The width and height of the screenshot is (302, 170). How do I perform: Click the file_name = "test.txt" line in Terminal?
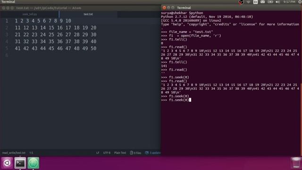(187, 32)
